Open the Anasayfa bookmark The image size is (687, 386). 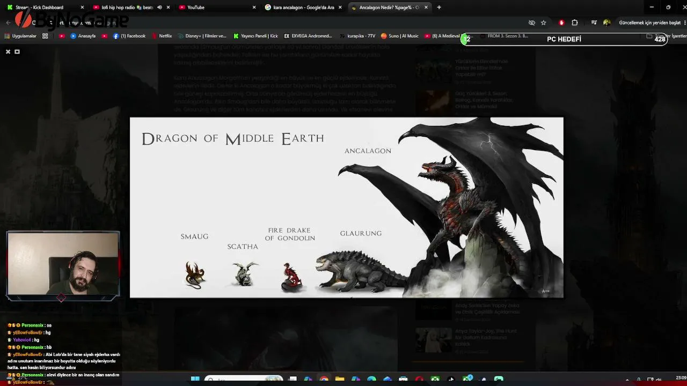83,36
